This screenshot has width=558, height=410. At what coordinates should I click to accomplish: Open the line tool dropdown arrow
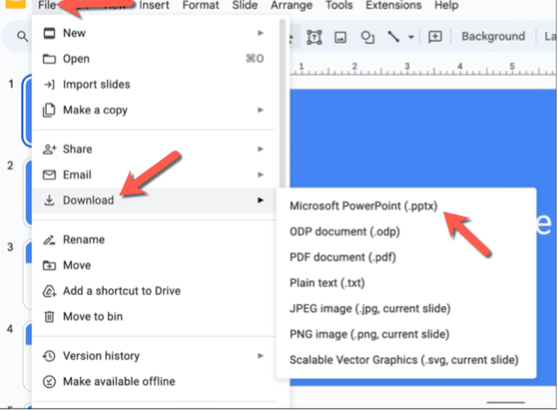[411, 37]
